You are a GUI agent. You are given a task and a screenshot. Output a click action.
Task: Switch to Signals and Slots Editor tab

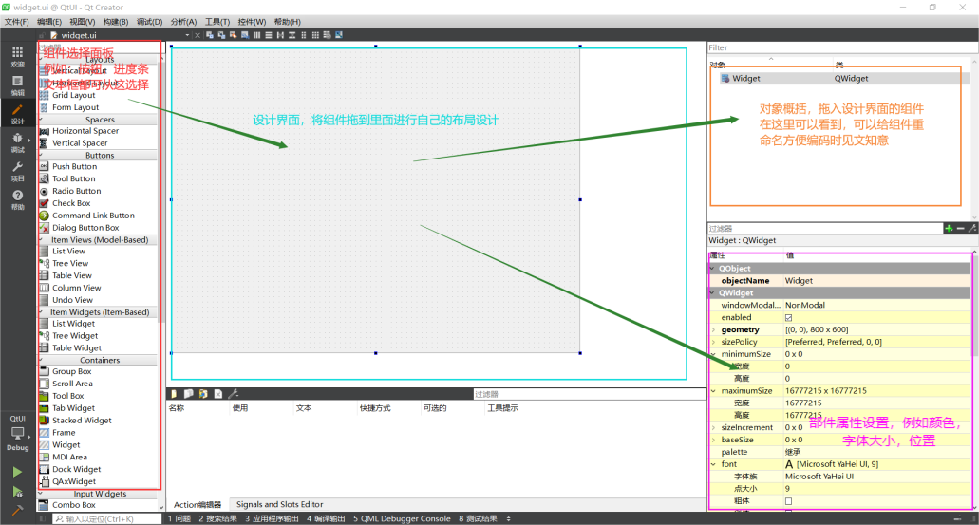pos(280,504)
